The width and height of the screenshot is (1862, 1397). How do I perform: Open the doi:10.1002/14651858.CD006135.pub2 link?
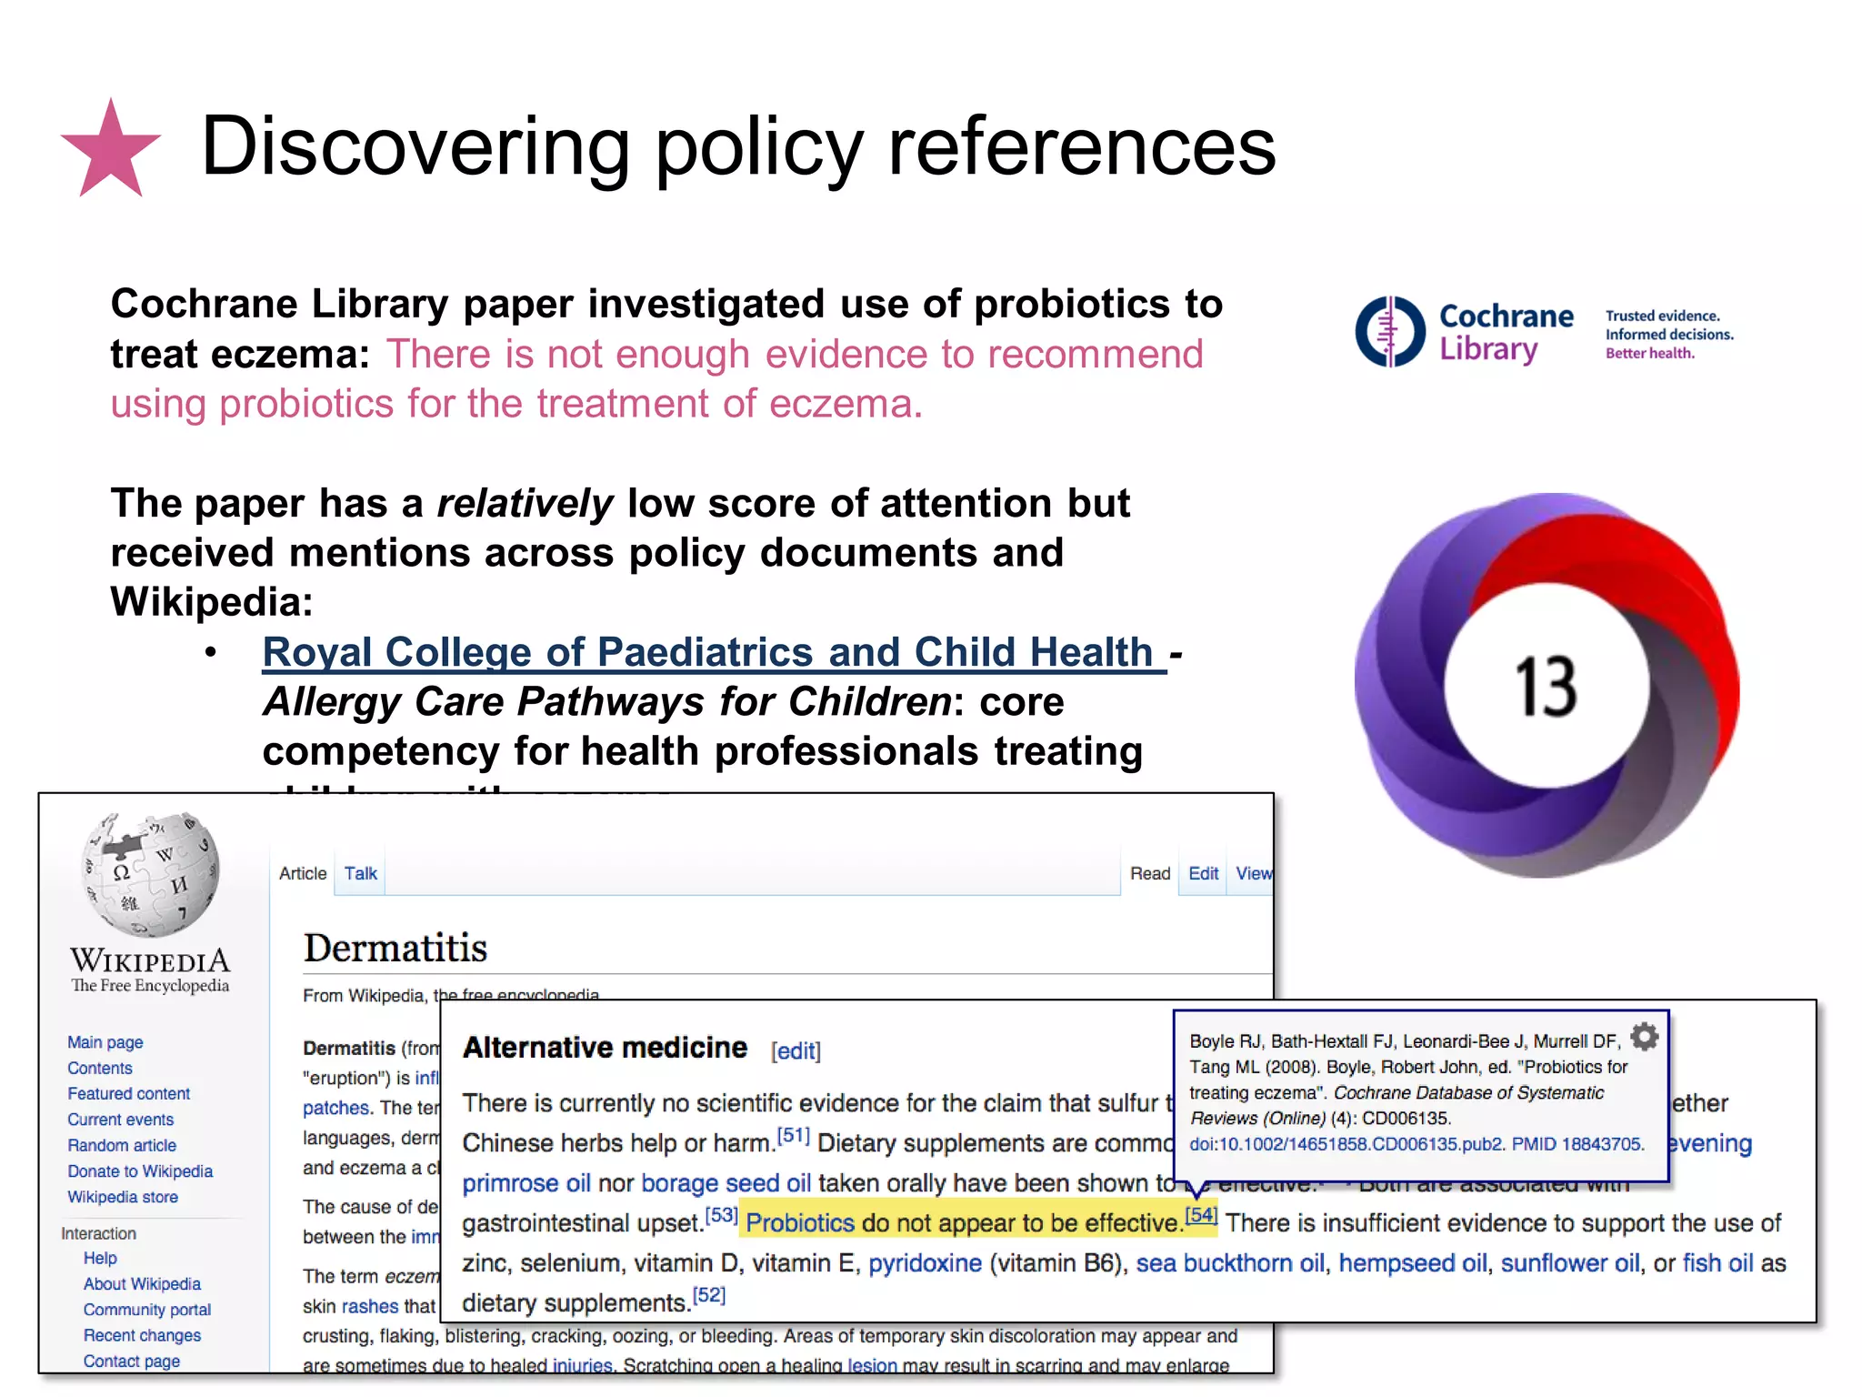pos(1346,1144)
